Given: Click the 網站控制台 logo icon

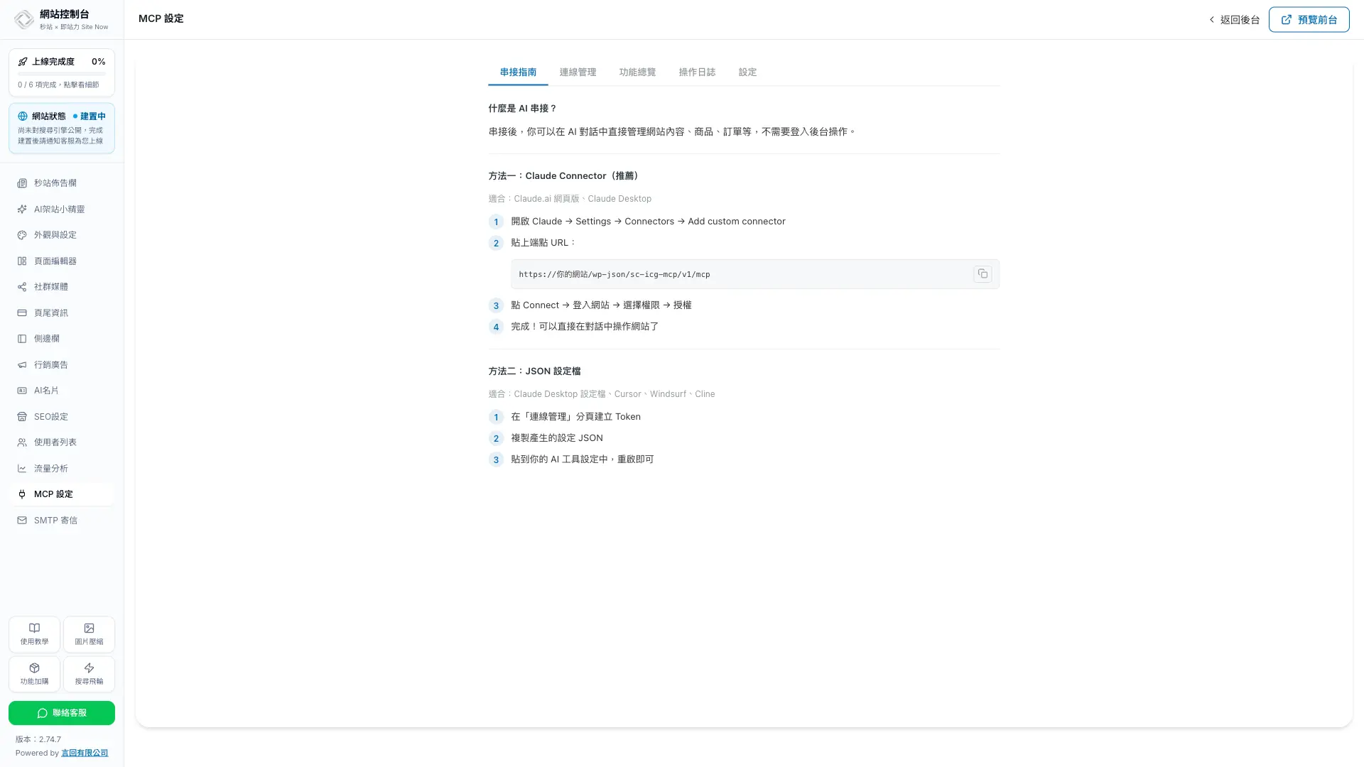Looking at the screenshot, I should [x=23, y=20].
